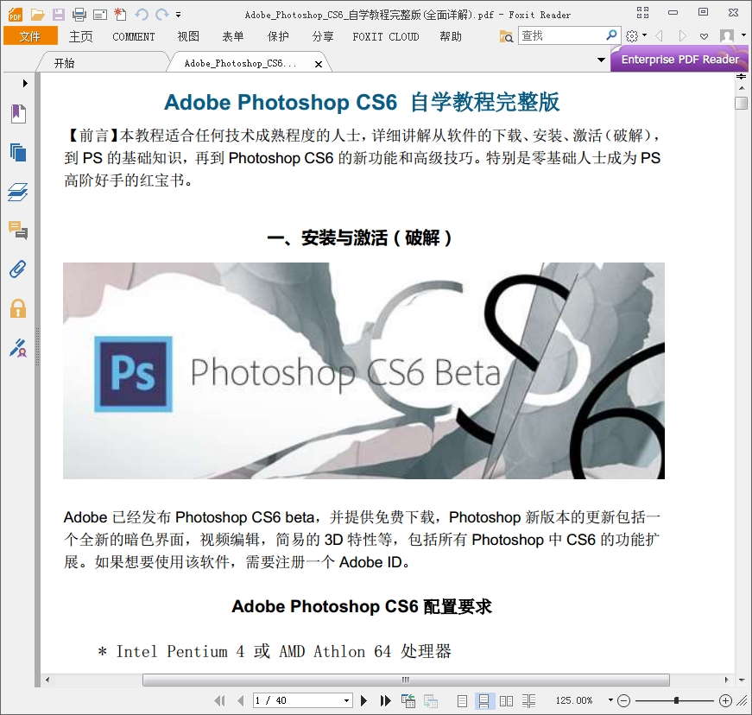The image size is (752, 715).
Task: Click the vertical scrollbar thumb
Action: point(742,103)
